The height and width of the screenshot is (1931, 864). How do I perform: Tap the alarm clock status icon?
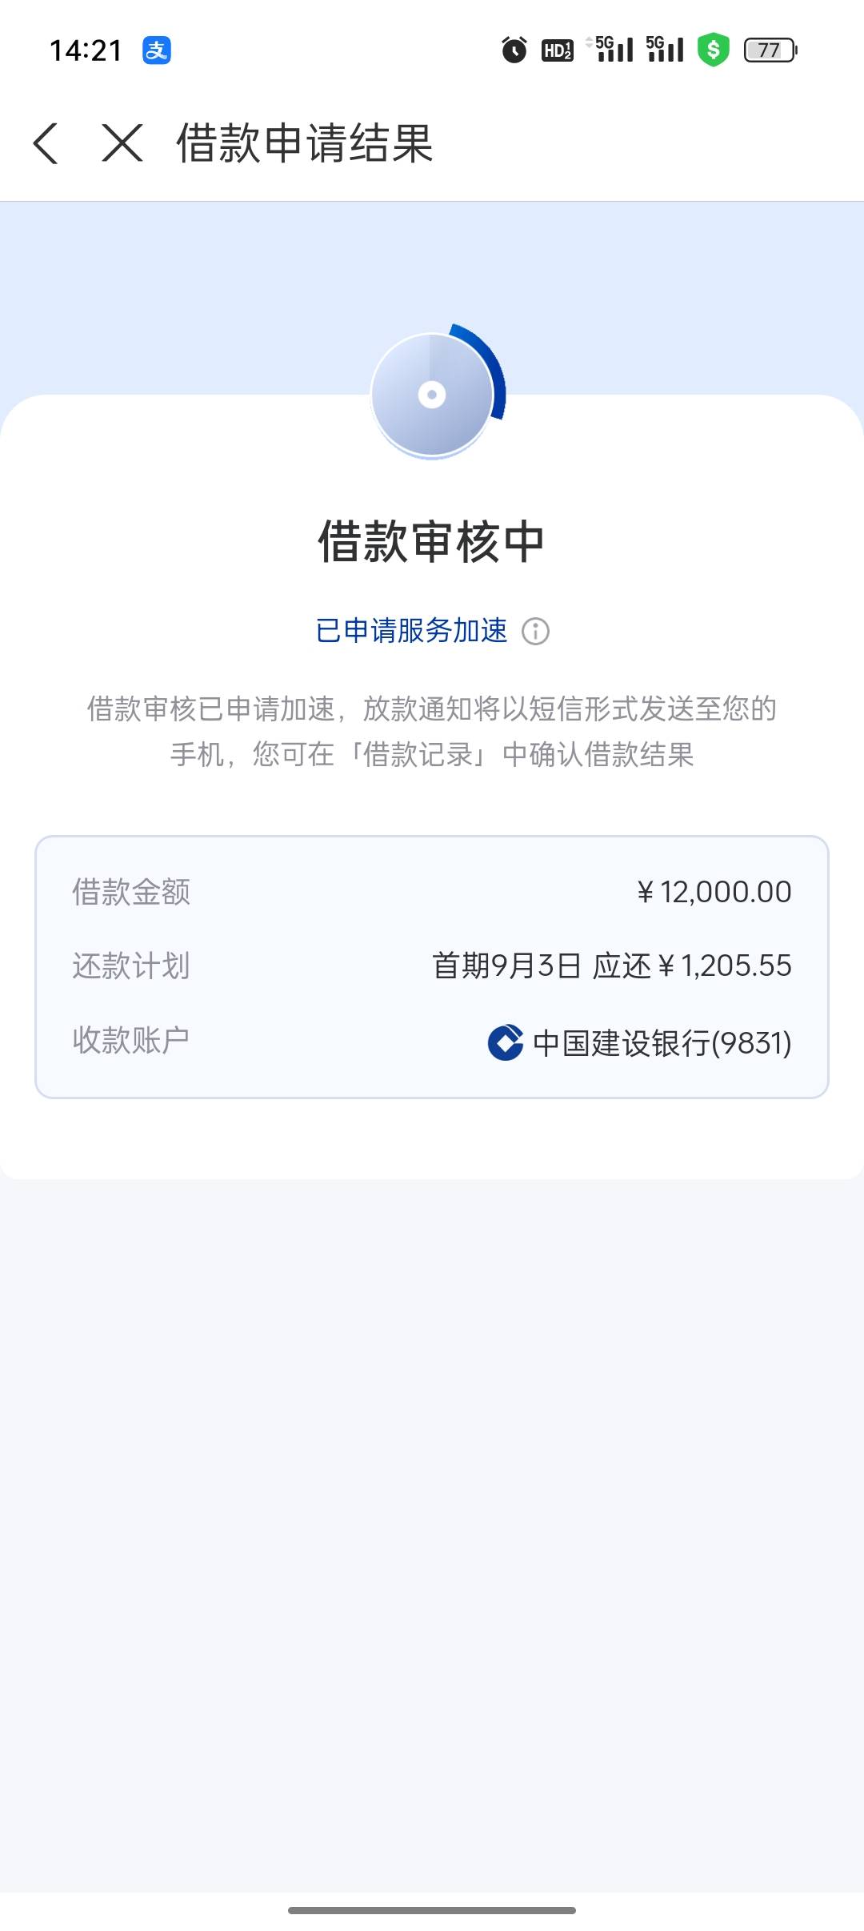point(514,50)
